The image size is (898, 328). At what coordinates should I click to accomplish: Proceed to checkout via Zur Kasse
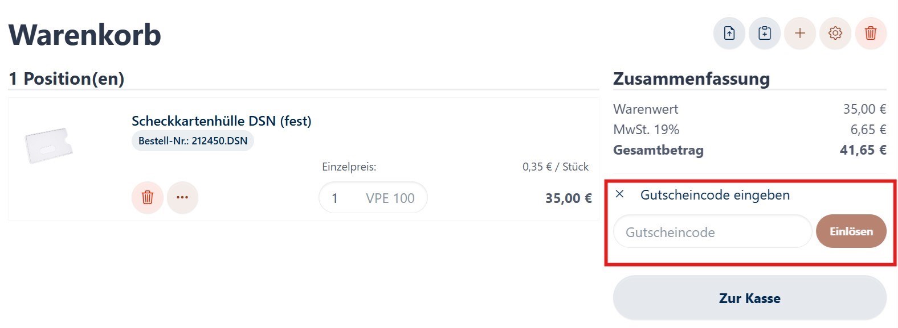point(750,297)
